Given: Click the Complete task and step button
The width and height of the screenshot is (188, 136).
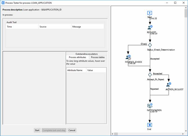Looking at the screenshot, I should [54, 130].
